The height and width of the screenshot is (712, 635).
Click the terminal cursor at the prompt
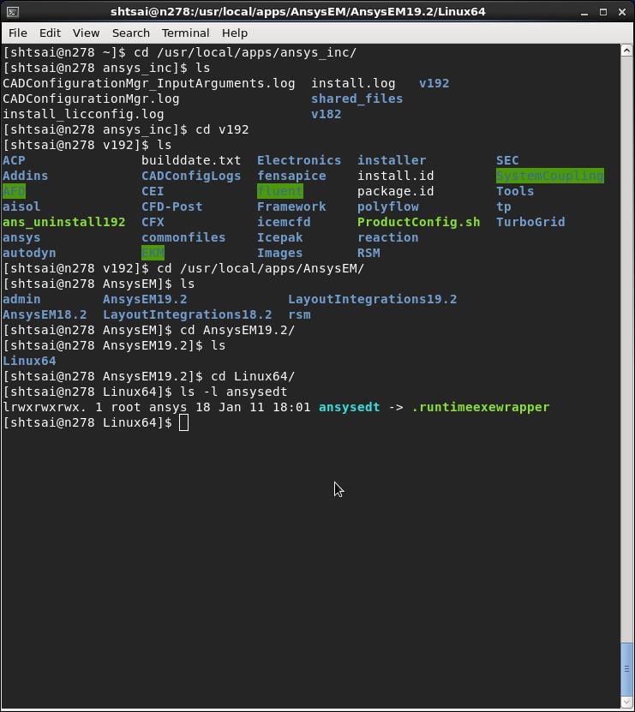click(183, 422)
